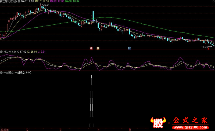Click the 28.81 high price label
Screen dimensions: 215x131
click(x=46, y=5)
